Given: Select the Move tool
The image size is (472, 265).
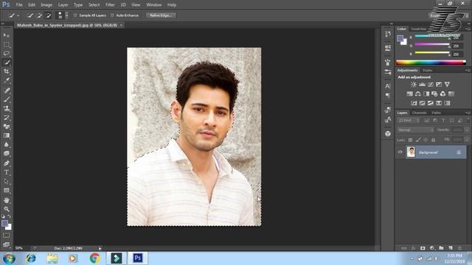Looking at the screenshot, I should click(7, 35).
